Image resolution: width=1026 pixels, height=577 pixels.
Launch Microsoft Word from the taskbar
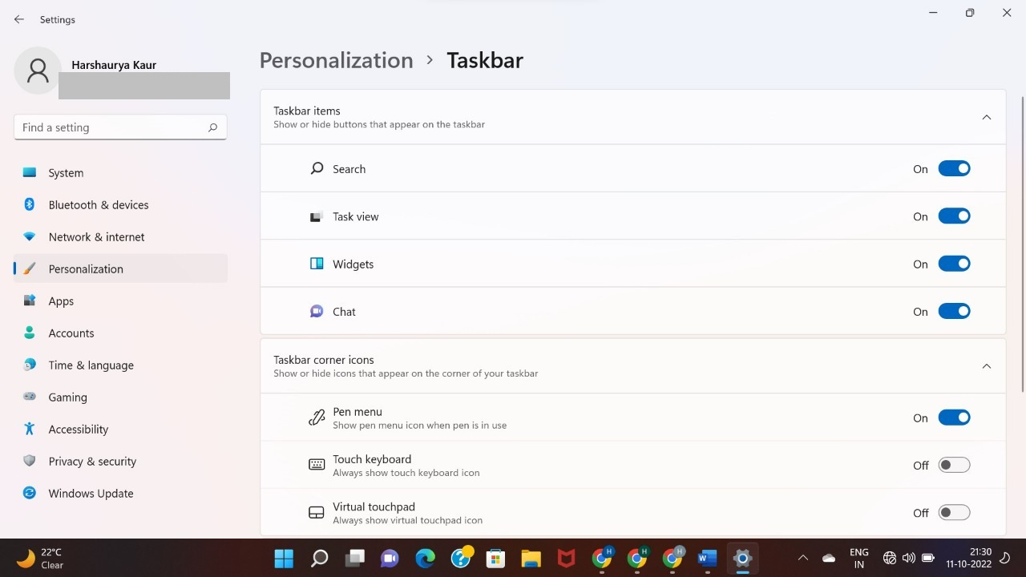[x=706, y=558]
